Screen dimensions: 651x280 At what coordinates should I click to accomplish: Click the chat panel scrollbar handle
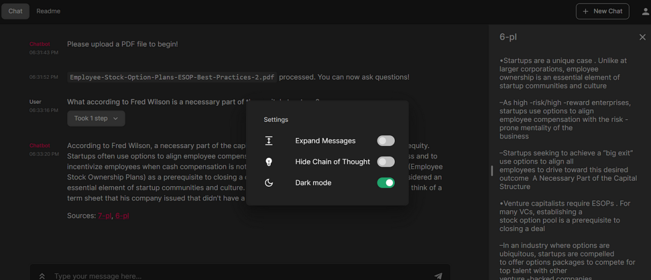492,171
